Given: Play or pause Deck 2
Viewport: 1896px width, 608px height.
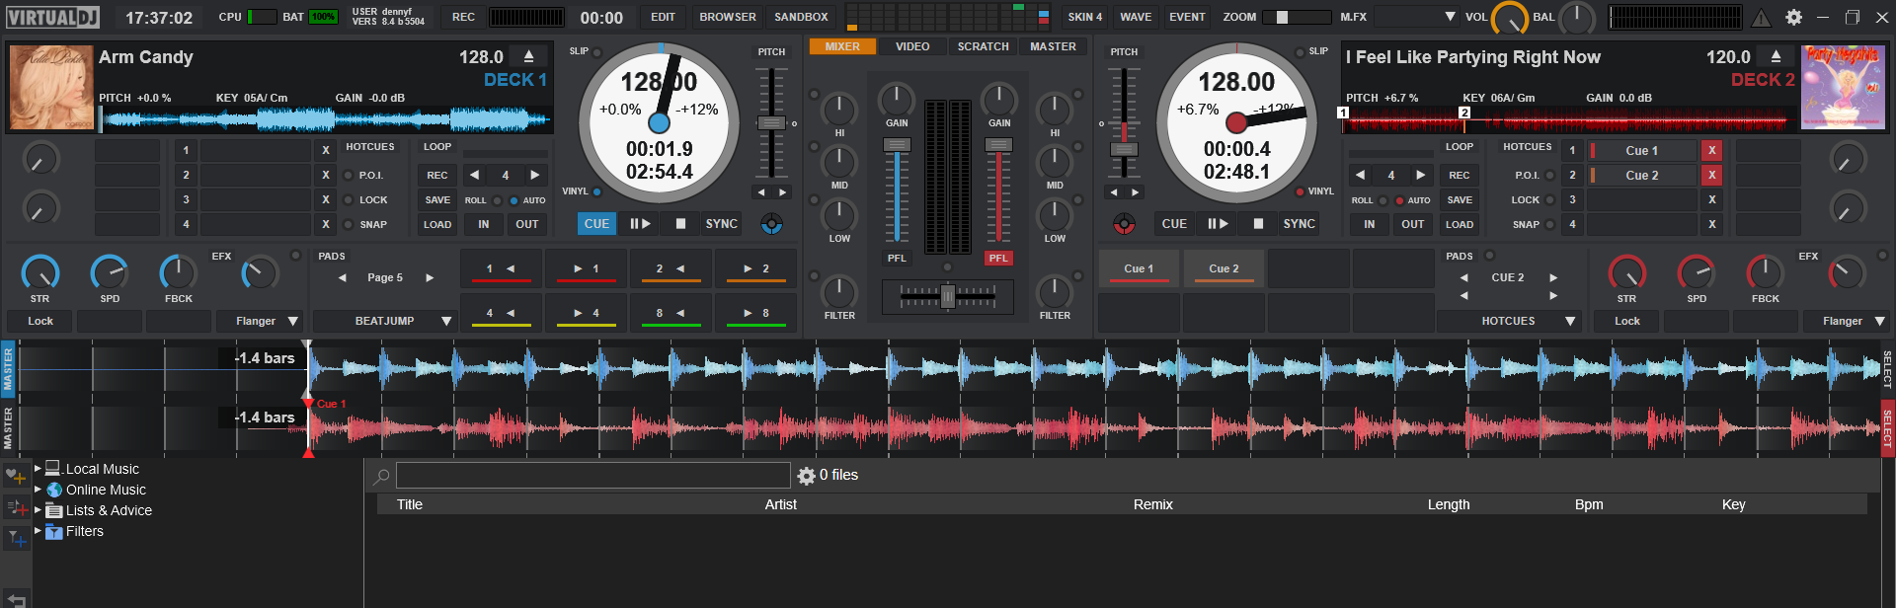Looking at the screenshot, I should click(x=1218, y=224).
